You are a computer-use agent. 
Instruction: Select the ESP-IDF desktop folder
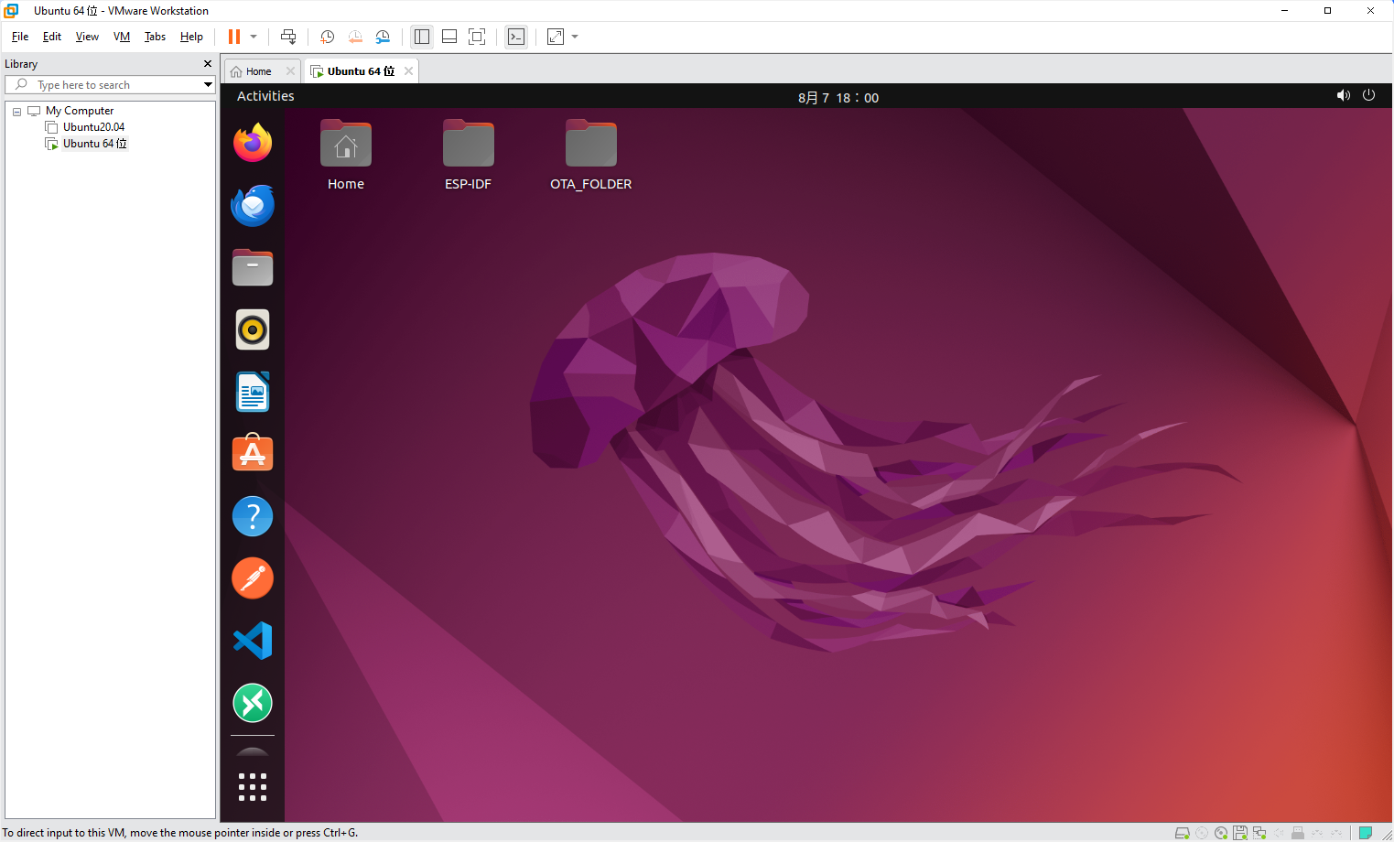click(x=469, y=156)
